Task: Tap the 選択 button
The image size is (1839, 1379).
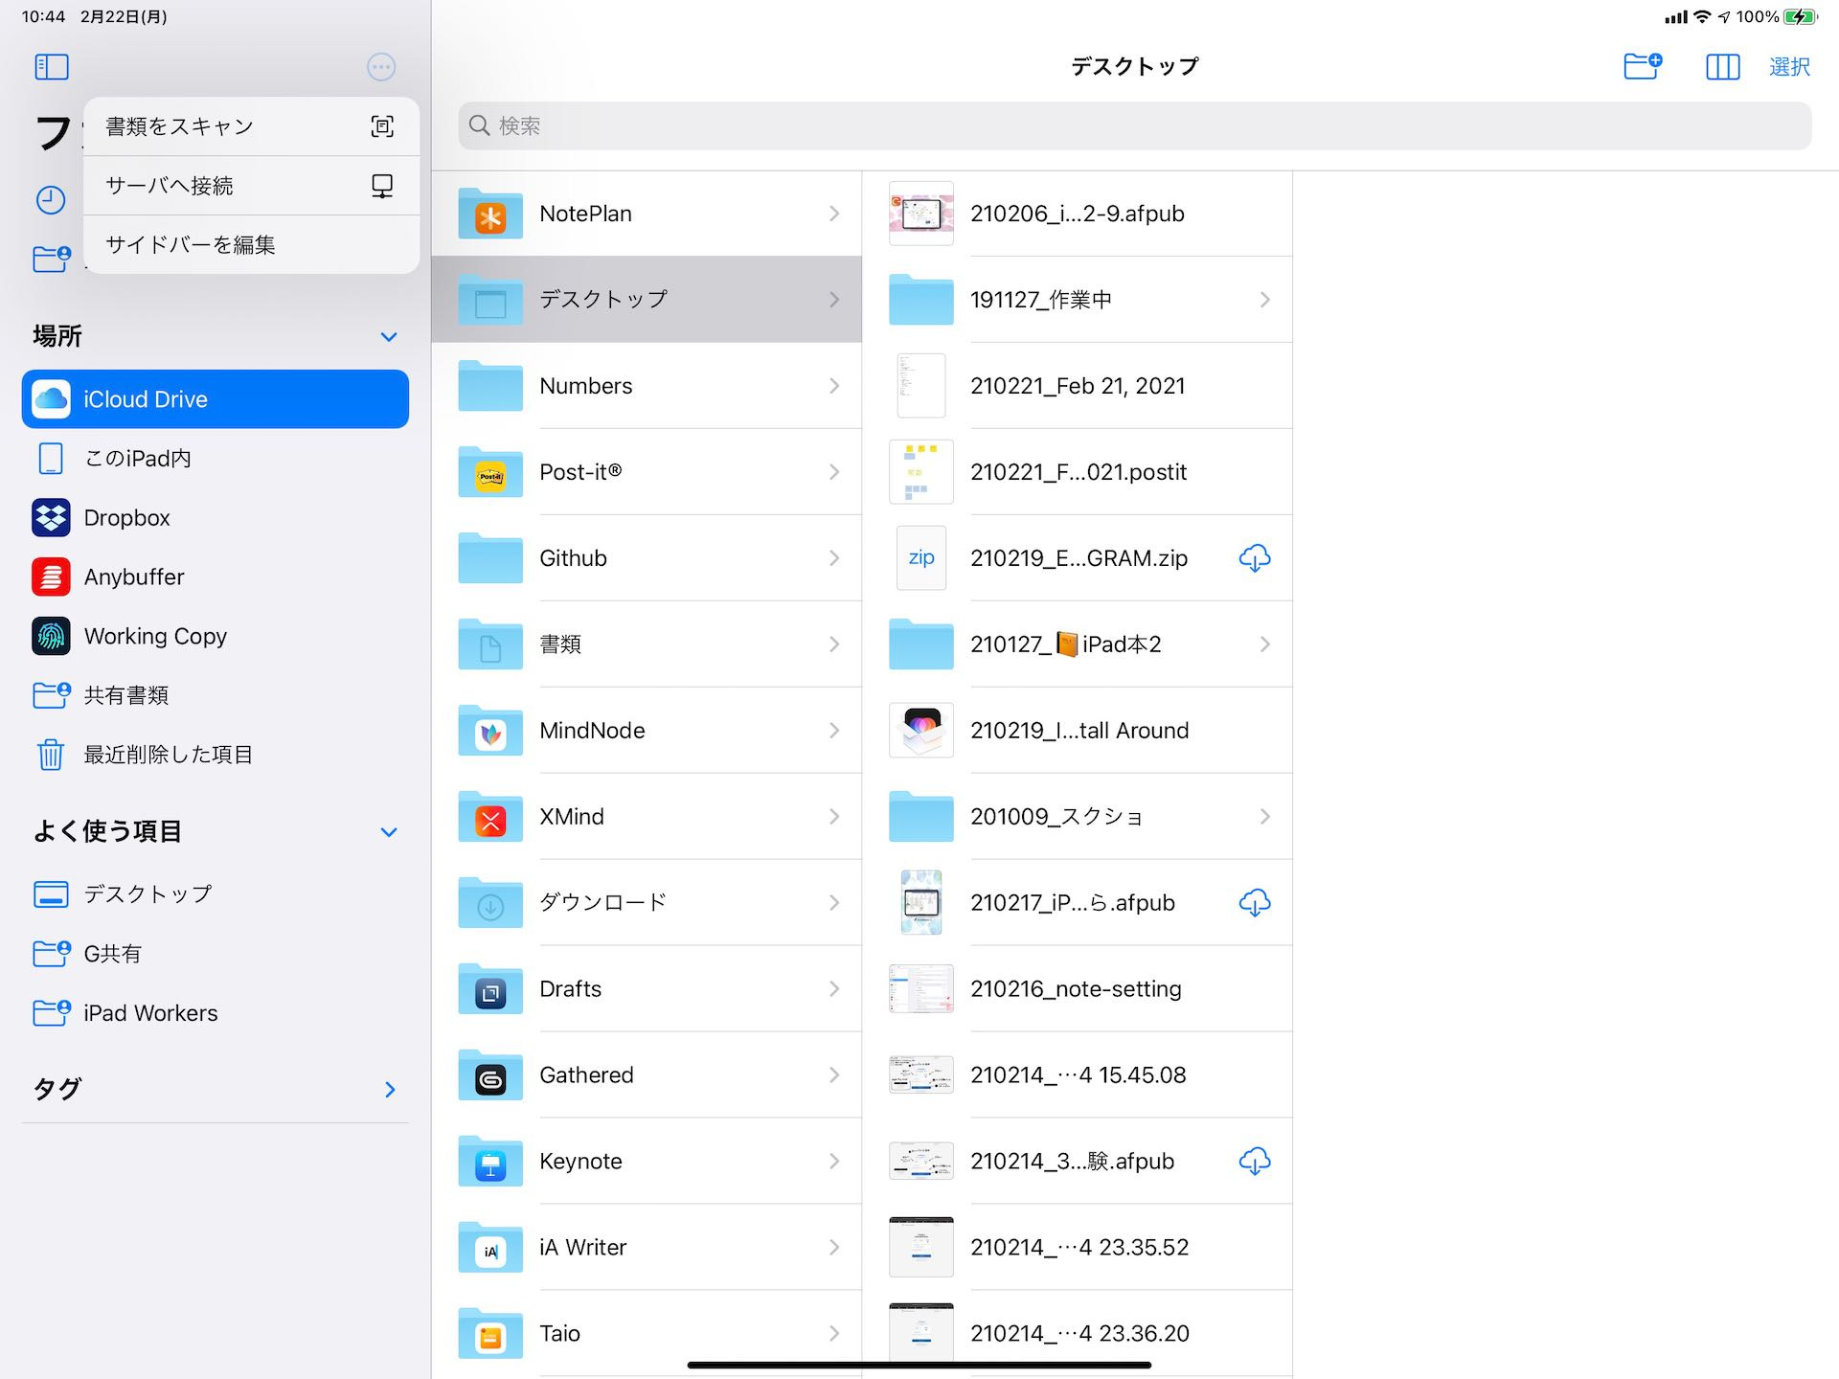Action: point(1789,67)
